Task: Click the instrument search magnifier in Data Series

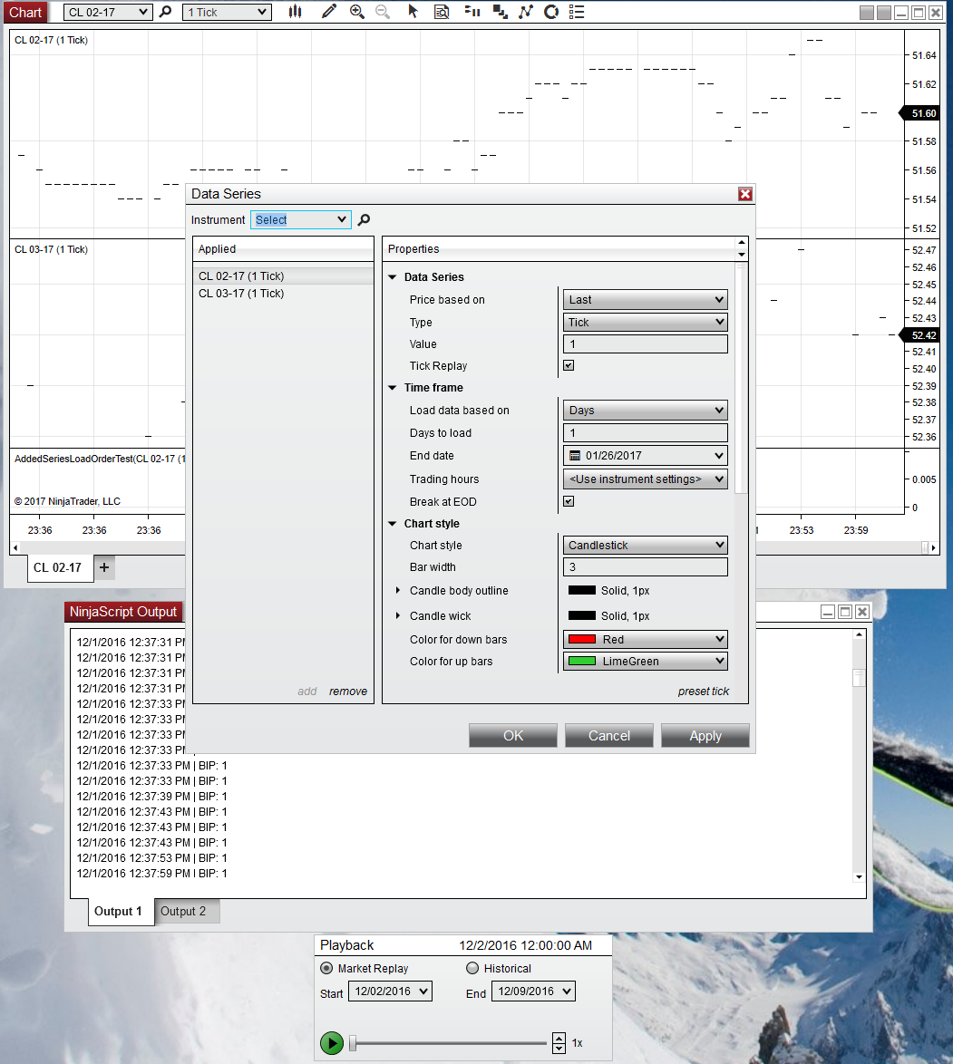Action: 364,219
